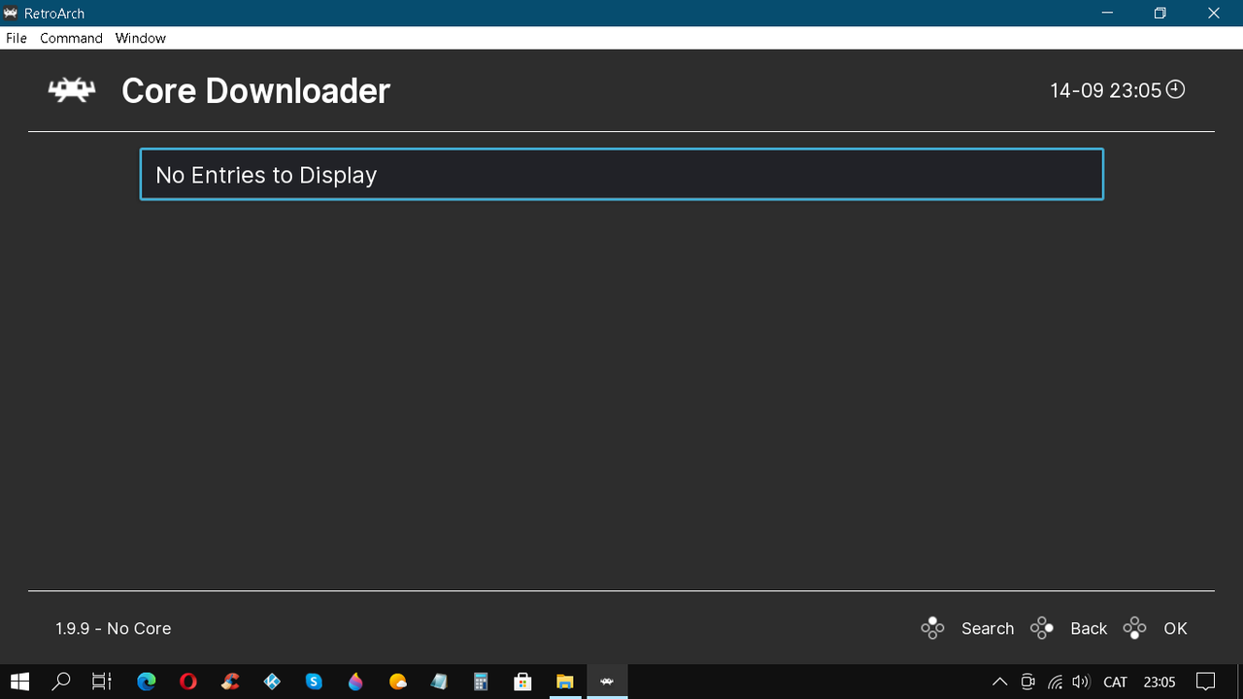Click the OK button label
Image resolution: width=1243 pixels, height=699 pixels.
tap(1175, 628)
